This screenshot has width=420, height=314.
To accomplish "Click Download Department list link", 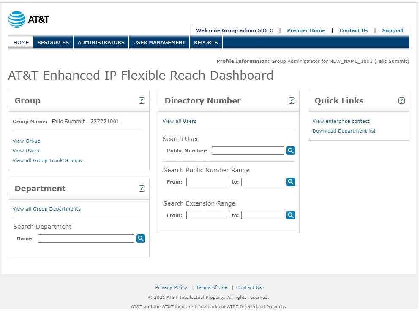I will click(x=344, y=131).
